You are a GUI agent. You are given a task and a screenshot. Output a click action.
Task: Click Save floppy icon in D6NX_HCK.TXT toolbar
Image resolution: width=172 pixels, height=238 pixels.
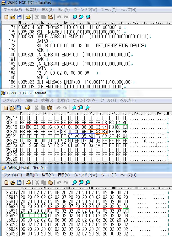tap(19, 17)
